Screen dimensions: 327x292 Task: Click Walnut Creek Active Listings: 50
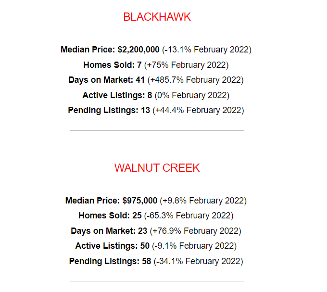tap(113, 246)
